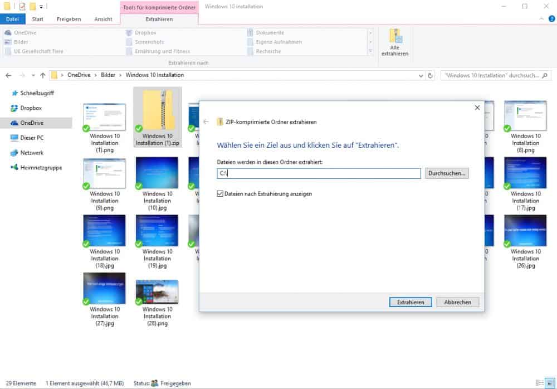
Task: Refresh the folder view icon
Action: [x=430, y=75]
